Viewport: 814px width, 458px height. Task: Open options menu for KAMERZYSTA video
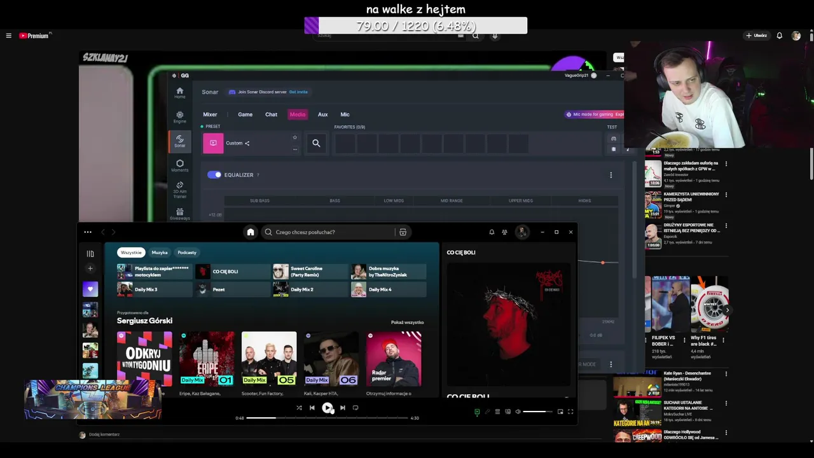click(x=726, y=195)
